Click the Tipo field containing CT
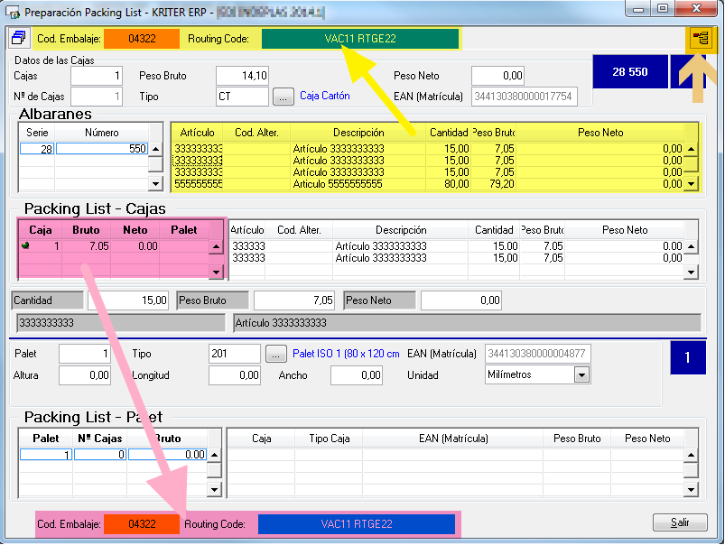Viewport: 725px width, 545px height. (242, 97)
